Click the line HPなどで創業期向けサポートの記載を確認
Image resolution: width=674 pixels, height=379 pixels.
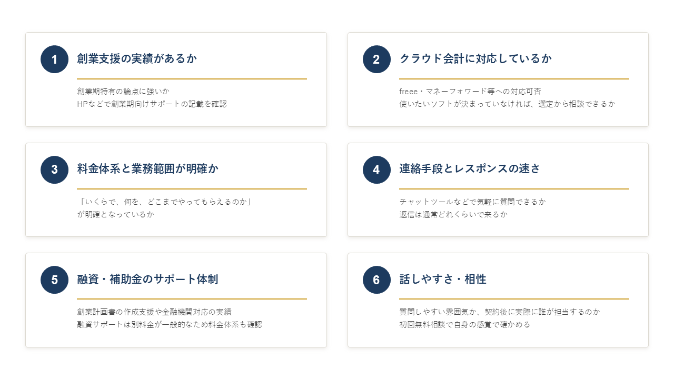click(152, 104)
